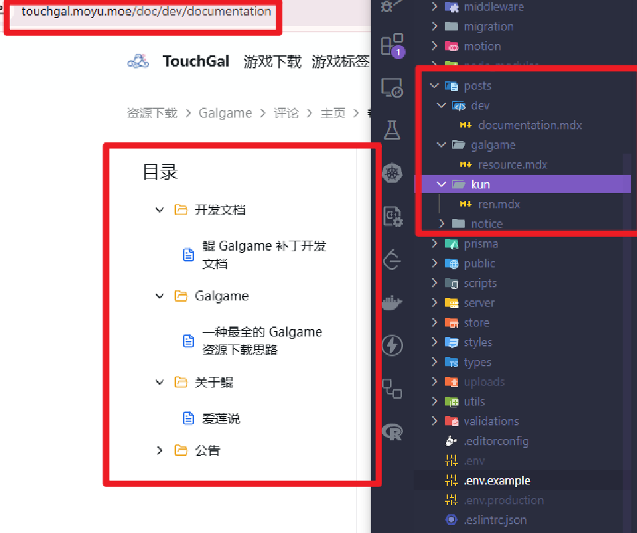
Task: Click the lightning bolt activity icon
Action: 392,345
